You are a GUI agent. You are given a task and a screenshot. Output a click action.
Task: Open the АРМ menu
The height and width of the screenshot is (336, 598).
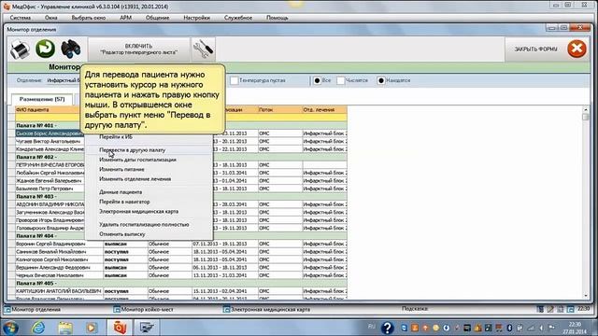click(x=125, y=18)
